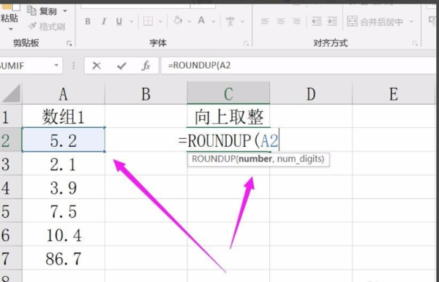The image size is (439, 282).
Task: Click cell containing 数组1
Action: click(63, 116)
